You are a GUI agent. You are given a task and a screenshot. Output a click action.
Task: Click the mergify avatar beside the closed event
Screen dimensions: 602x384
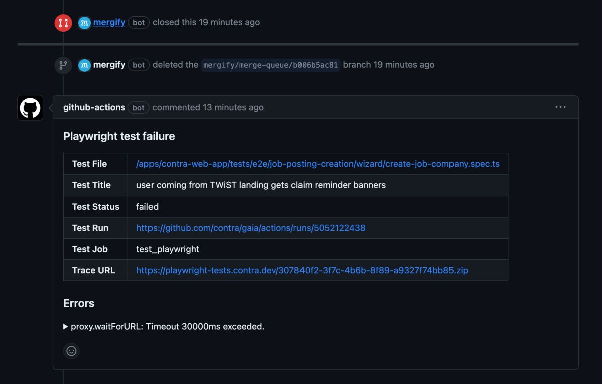pos(85,23)
